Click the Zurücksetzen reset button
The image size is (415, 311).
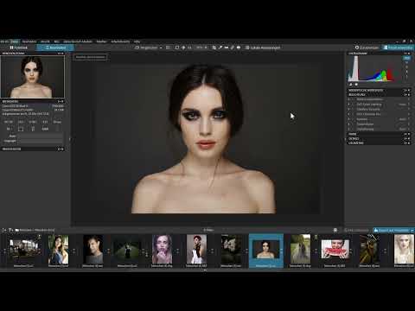coord(367,48)
